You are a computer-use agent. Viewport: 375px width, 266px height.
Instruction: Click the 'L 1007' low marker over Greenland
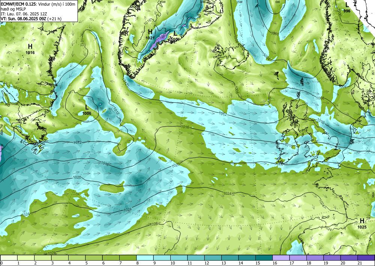[175, 36]
